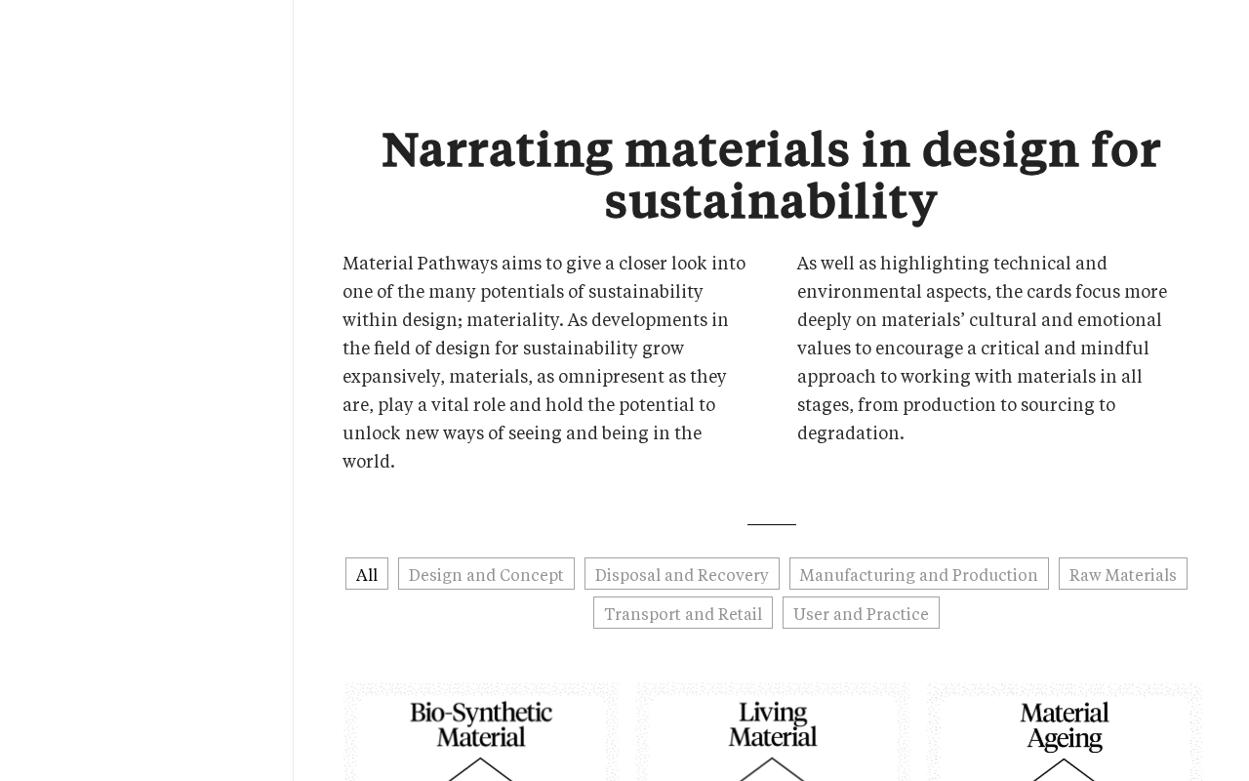This screenshot has width=1249, height=781.
Task: Open the Material Ageing card title
Action: [1065, 725]
